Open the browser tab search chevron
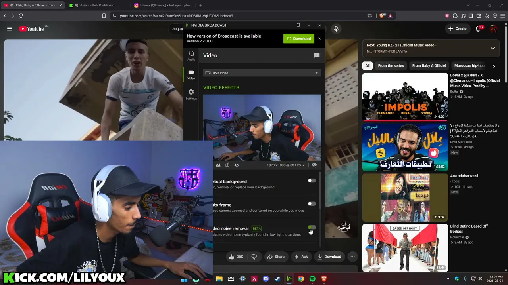The height and width of the screenshot is (285, 508). pos(468,5)
